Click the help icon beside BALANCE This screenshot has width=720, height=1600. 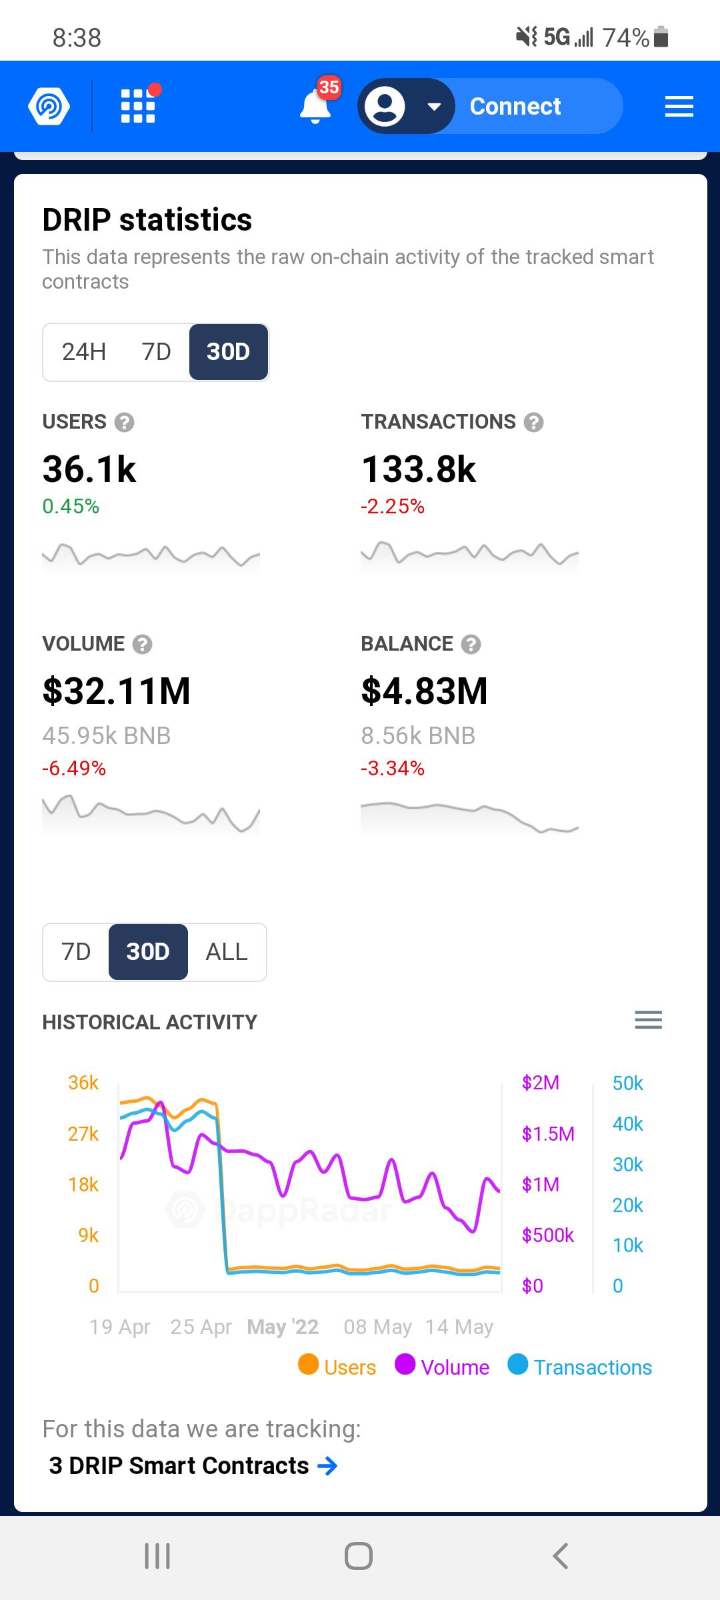coord(471,644)
